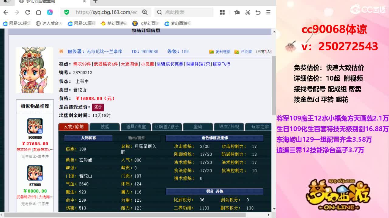The height and width of the screenshot is (218, 389).
Task: Click the vertical scrollbar up arrow
Action: click(x=274, y=31)
